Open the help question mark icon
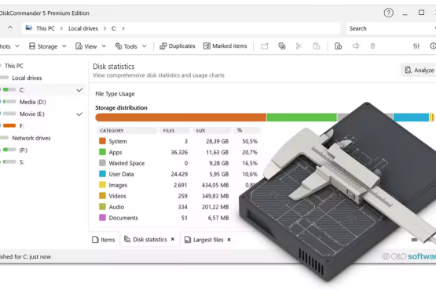 [388, 13]
